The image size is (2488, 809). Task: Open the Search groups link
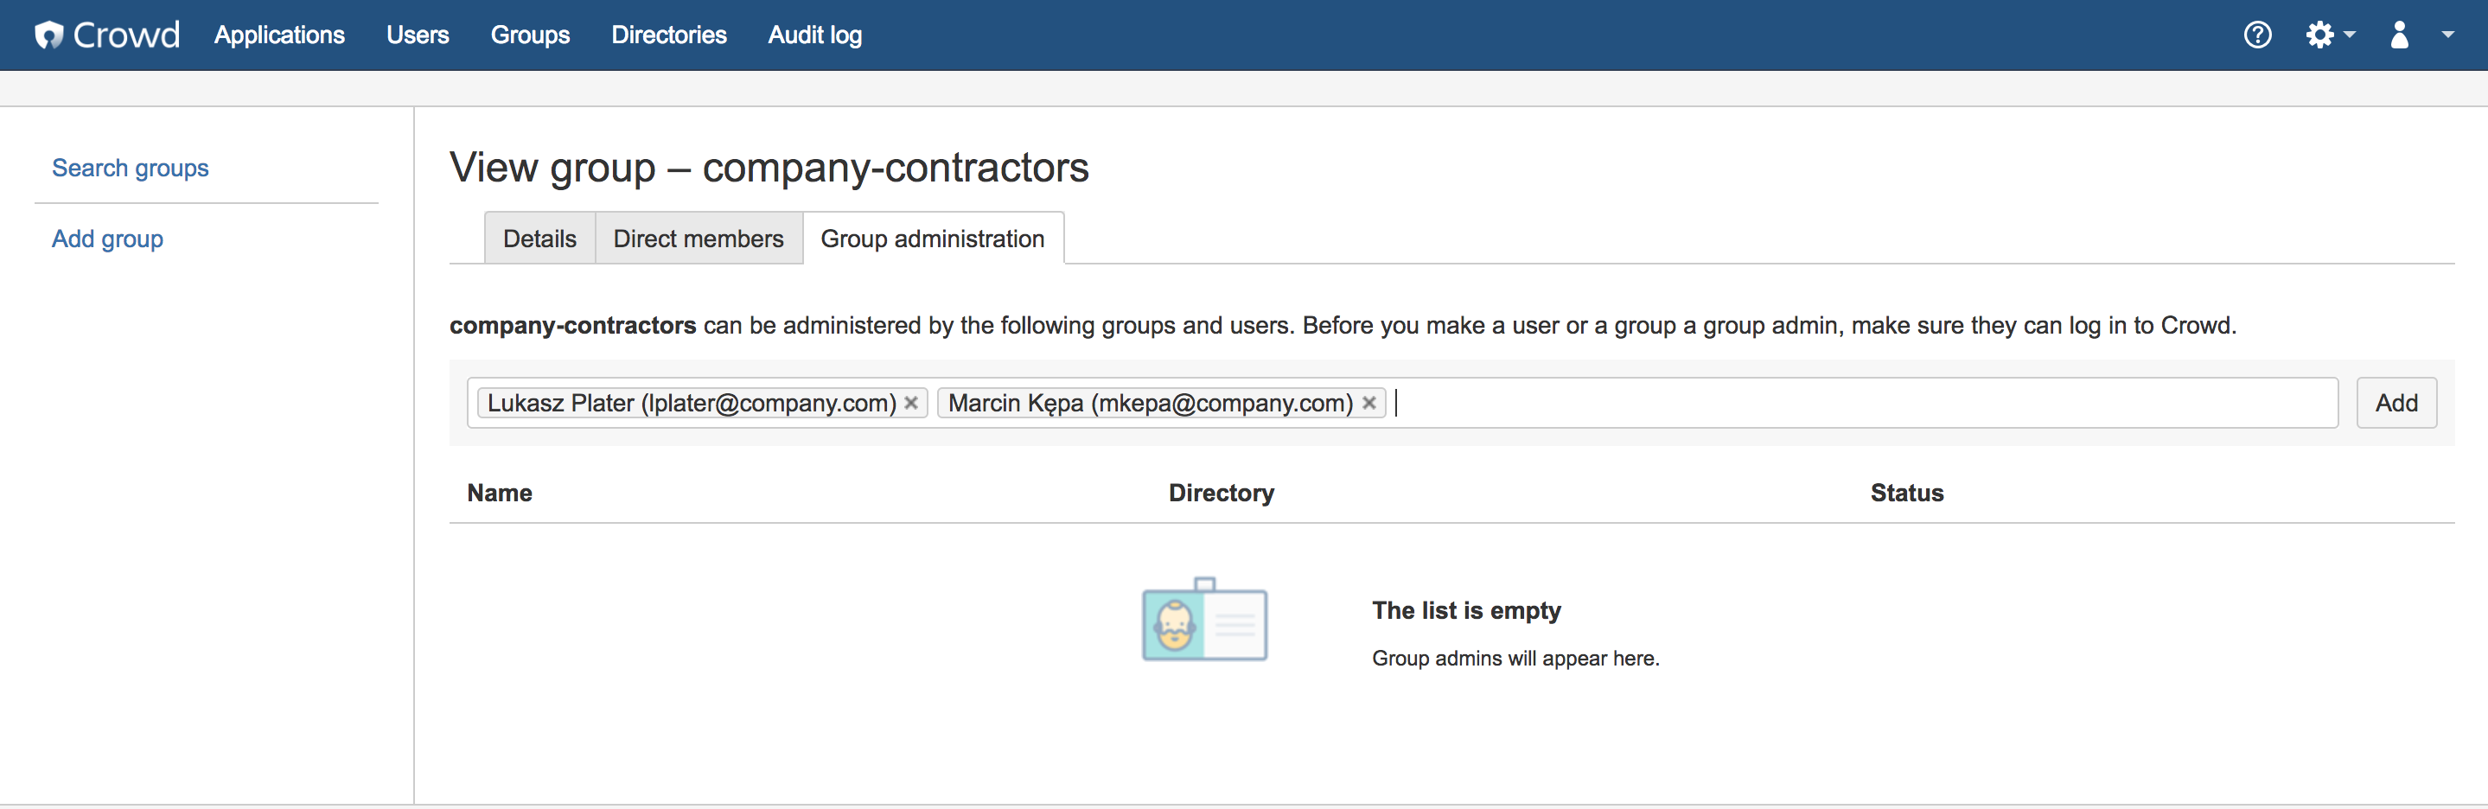pos(131,168)
